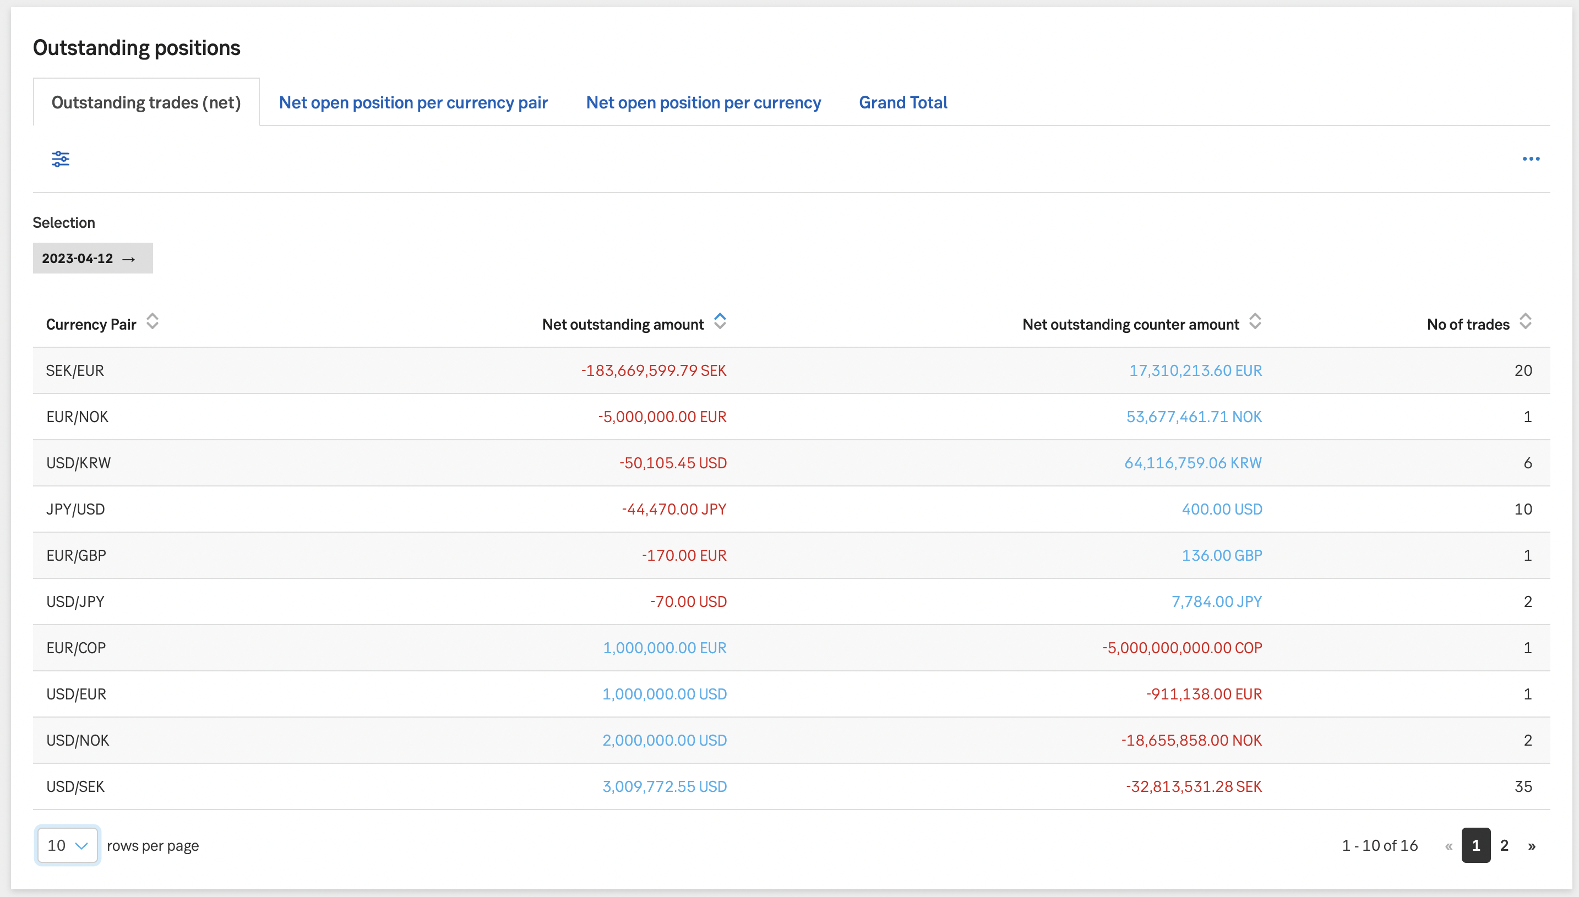Switch to Net open position per currency tab
The image size is (1579, 897).
pyautogui.click(x=703, y=102)
